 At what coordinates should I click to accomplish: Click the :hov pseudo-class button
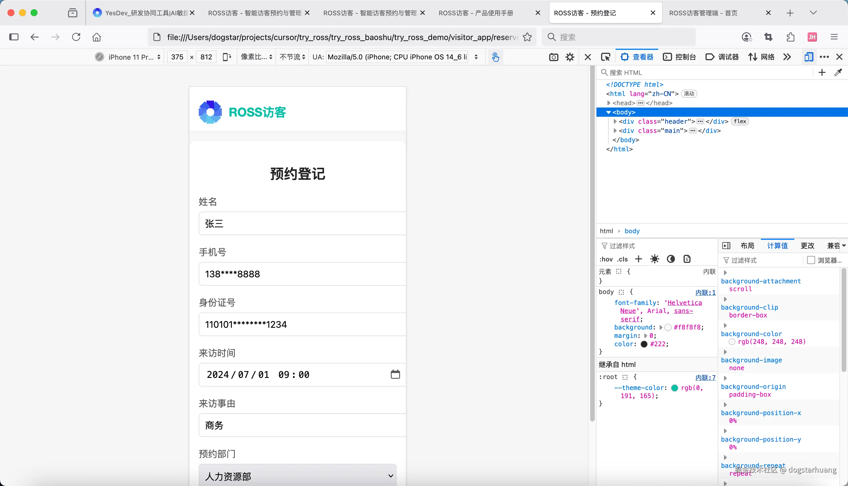(x=606, y=259)
